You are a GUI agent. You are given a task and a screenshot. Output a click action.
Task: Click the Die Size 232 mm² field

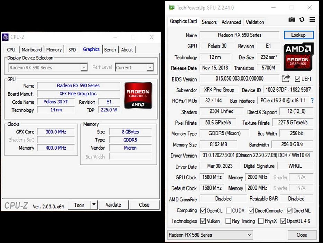tap(269, 57)
